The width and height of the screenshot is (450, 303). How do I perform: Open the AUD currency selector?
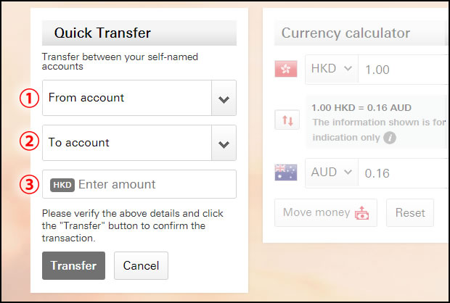332,173
